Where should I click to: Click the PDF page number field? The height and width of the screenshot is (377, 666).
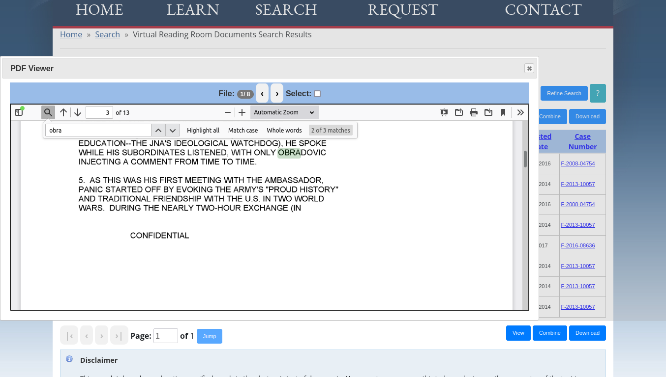click(99, 112)
